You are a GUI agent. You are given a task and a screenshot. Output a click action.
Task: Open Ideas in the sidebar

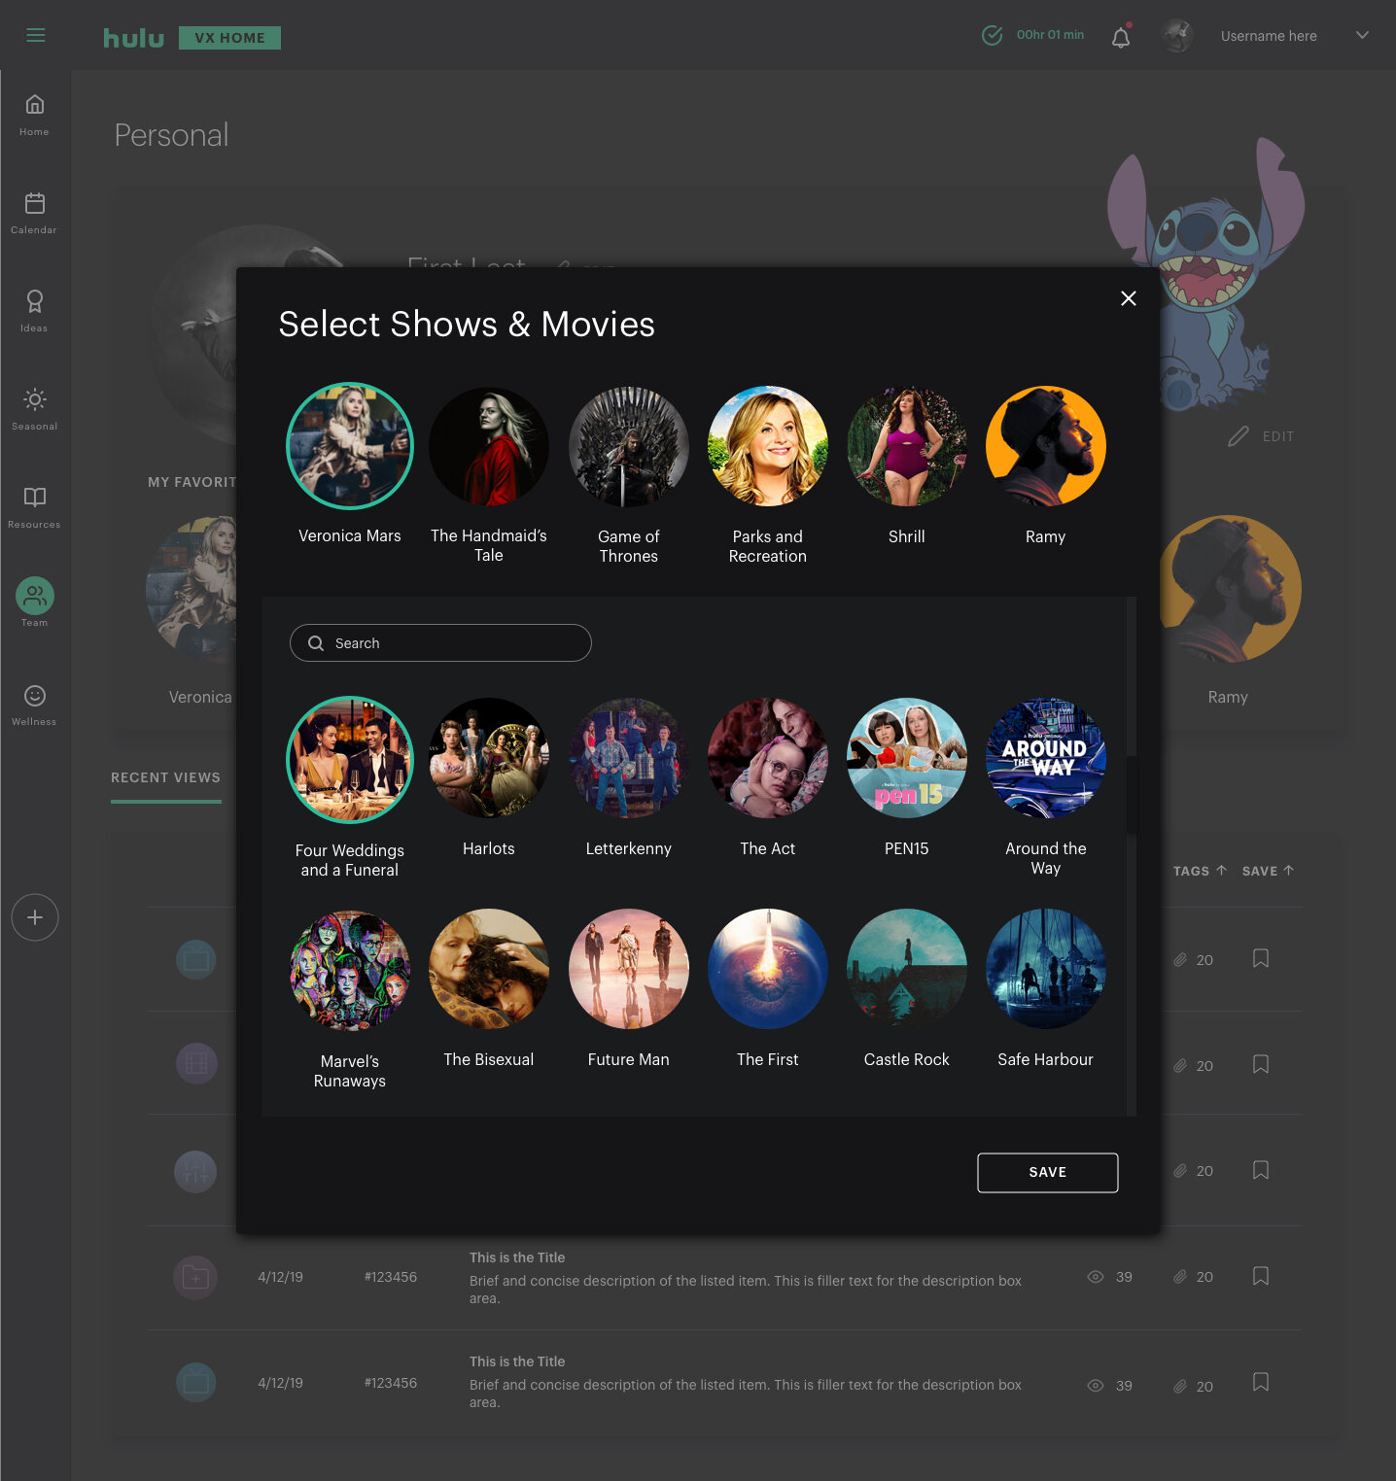[34, 311]
